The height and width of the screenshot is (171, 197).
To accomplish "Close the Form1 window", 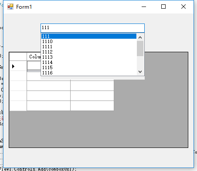I will coord(183,7).
